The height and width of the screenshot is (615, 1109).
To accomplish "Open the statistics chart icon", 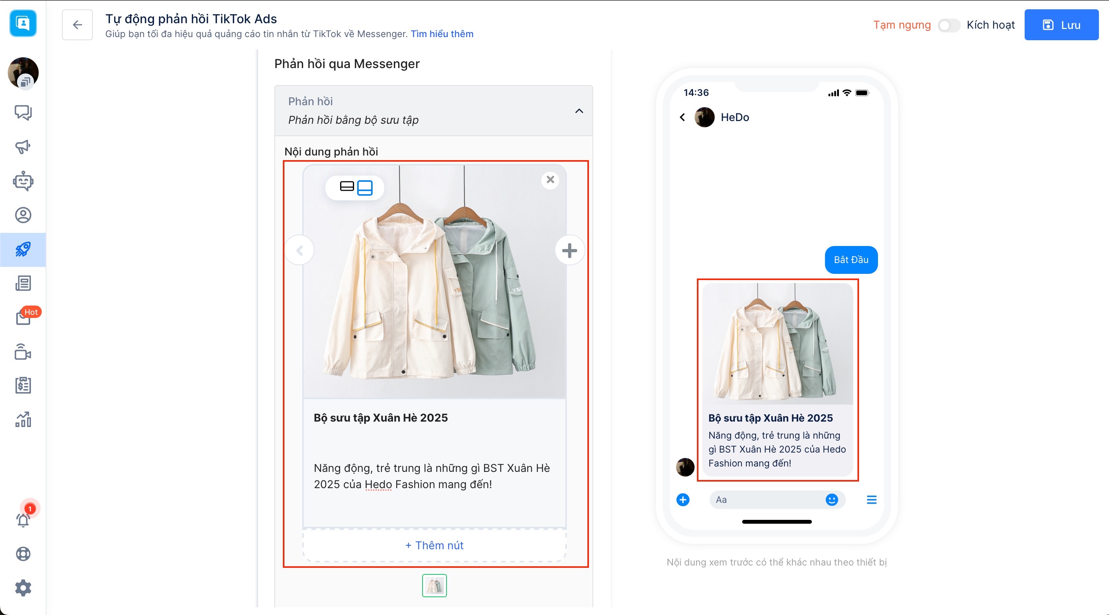I will 23,419.
